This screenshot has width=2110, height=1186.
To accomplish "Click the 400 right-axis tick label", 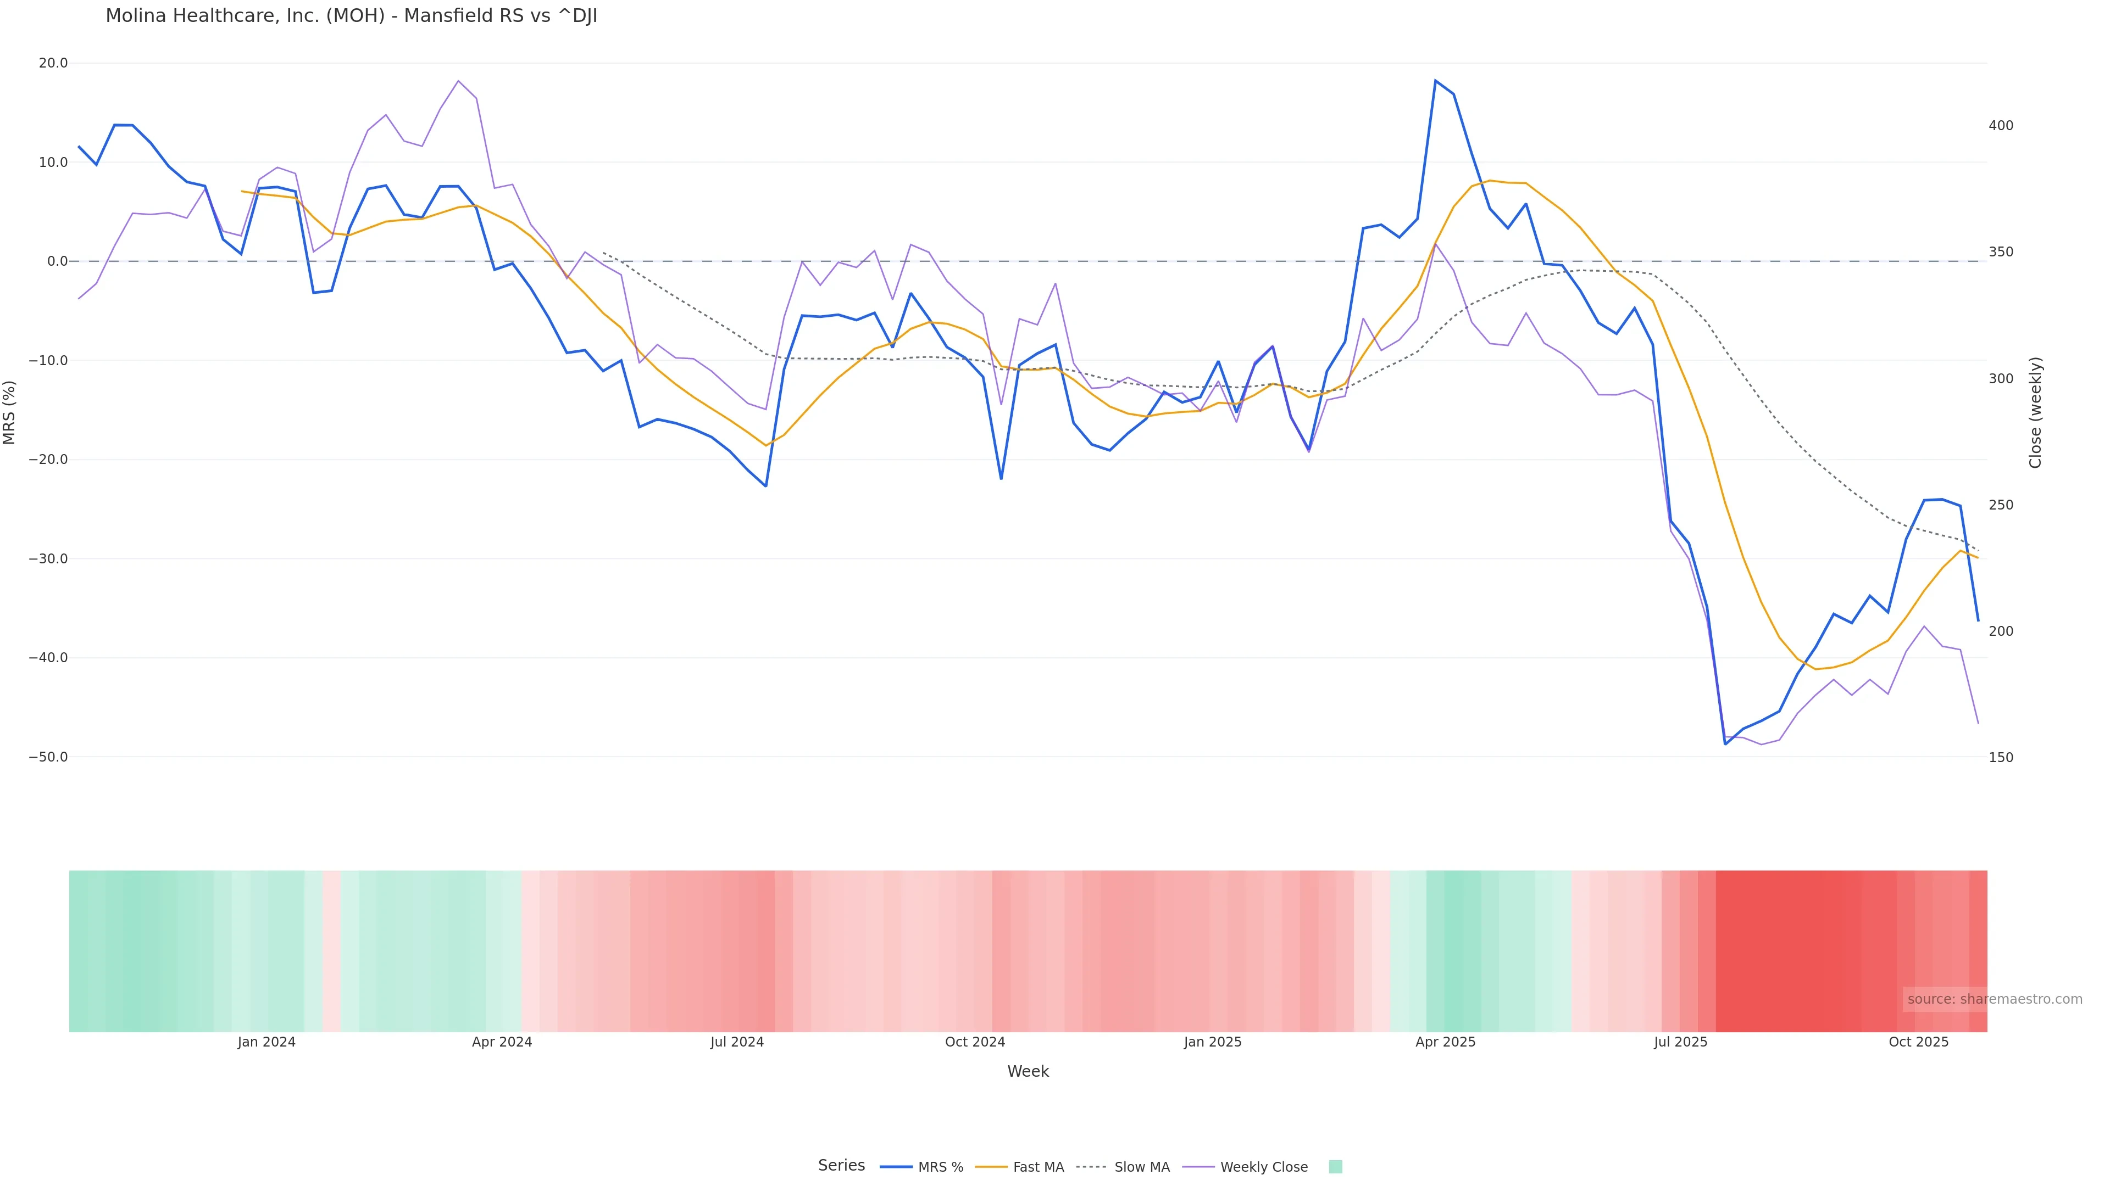I will 2000,126.
